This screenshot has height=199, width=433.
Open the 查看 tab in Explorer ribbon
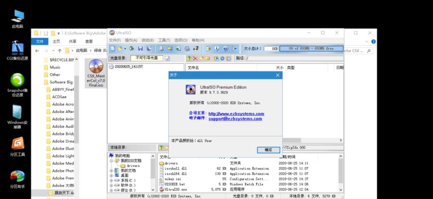click(89, 41)
